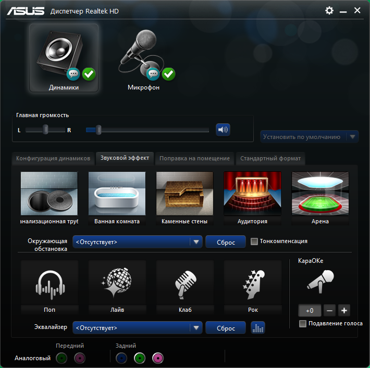Open settings via the gear icon
This screenshot has height=368, width=370.
[329, 10]
